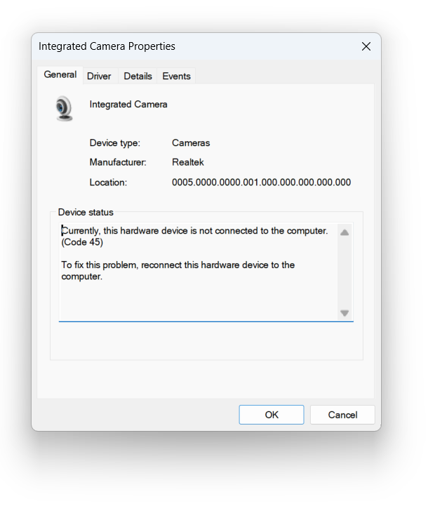Viewport: 428px width, 506px height.
Task: Click the 'Manufacturer:' label
Action: point(118,162)
